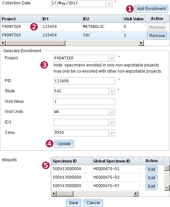Open the Collection Date dropdown arrow
170x207 pixels.
point(109,4)
